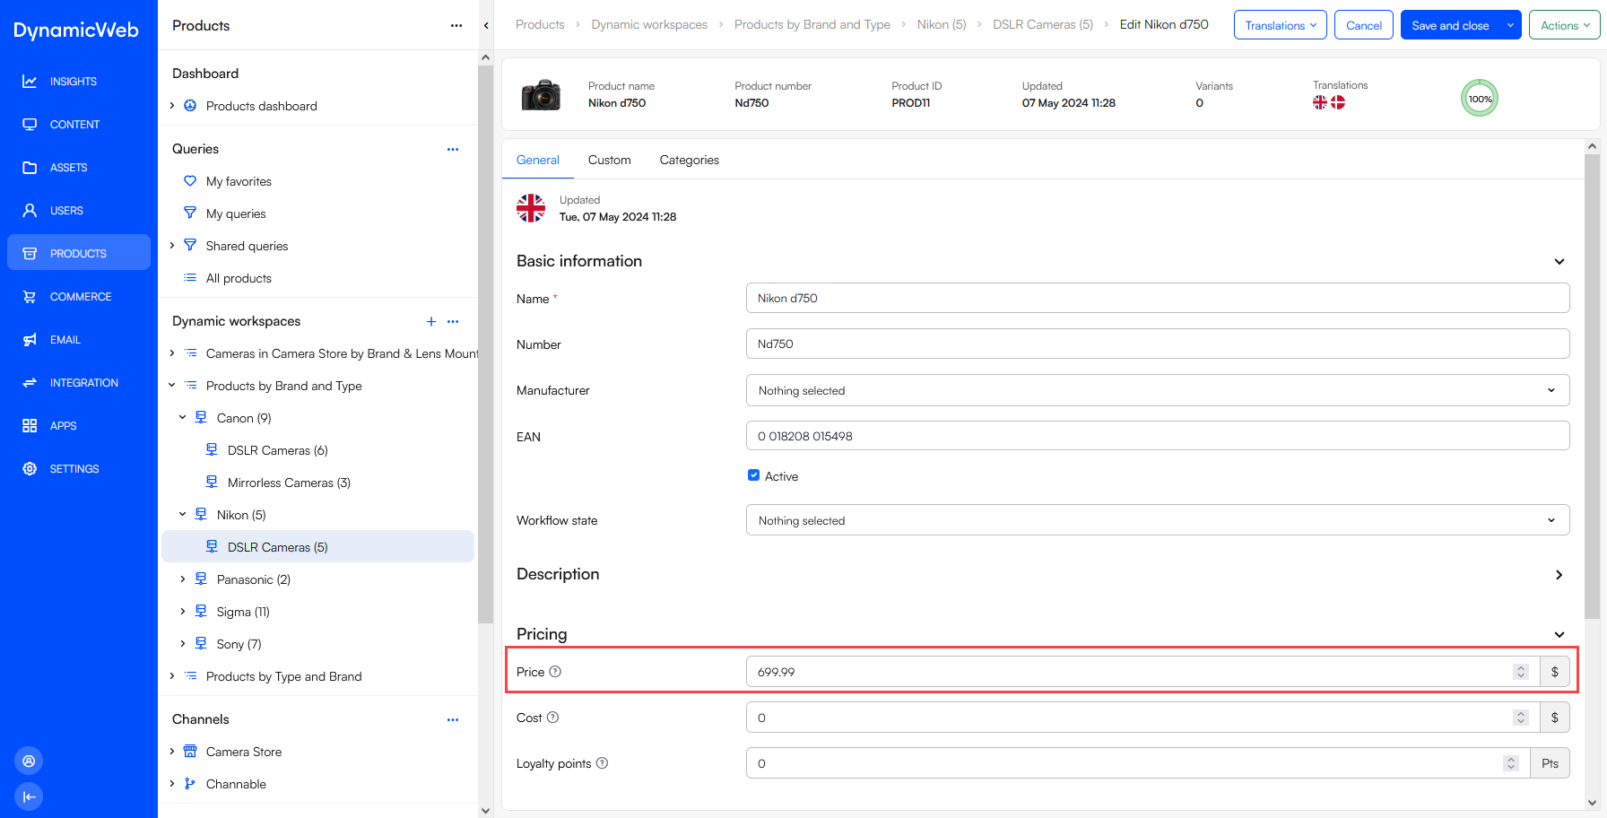
Task: Click the Cost help icon
Action: pyautogui.click(x=553, y=718)
